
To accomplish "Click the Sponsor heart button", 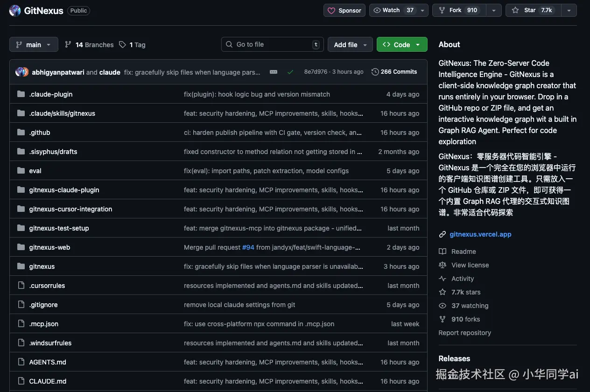I will 344,10.
